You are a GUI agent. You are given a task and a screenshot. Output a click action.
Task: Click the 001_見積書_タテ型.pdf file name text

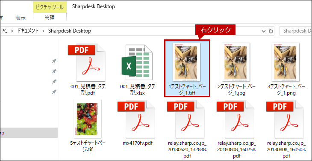coord(88,89)
